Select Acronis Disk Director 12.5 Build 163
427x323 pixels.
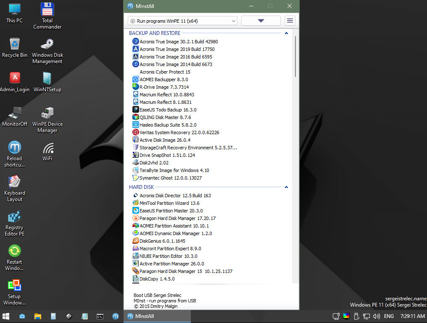pyautogui.click(x=175, y=196)
